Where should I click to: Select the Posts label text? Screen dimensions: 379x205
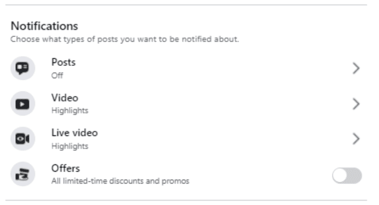(x=64, y=62)
